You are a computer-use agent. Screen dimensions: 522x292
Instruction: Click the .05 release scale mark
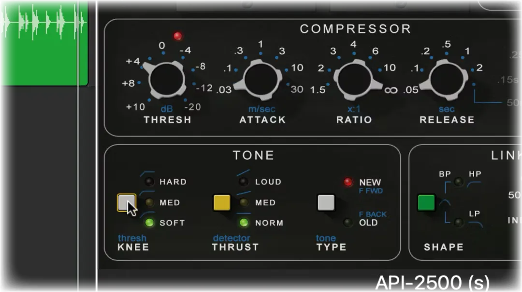tap(411, 90)
